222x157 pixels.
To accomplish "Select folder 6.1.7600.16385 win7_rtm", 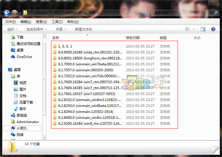I will (87, 88).
